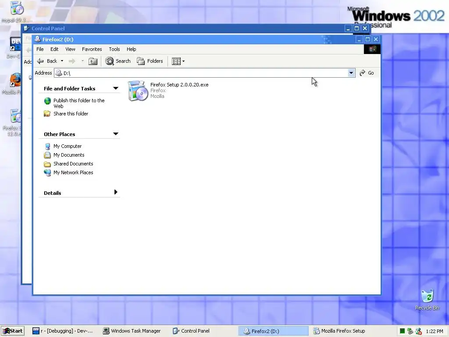
Task: Open Shared Documents from Other Places
Action: point(73,164)
